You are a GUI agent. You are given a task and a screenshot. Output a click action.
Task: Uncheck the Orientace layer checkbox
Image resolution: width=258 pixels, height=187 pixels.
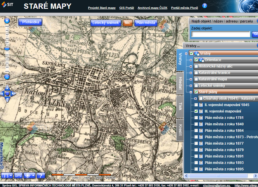coord(196,60)
